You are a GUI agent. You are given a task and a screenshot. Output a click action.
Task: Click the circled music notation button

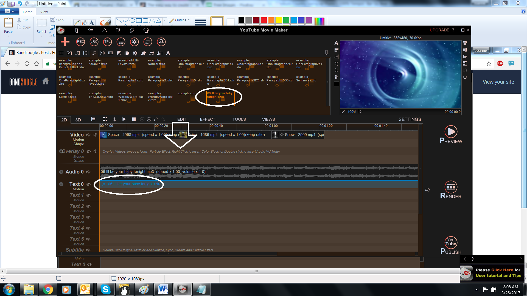[148, 42]
